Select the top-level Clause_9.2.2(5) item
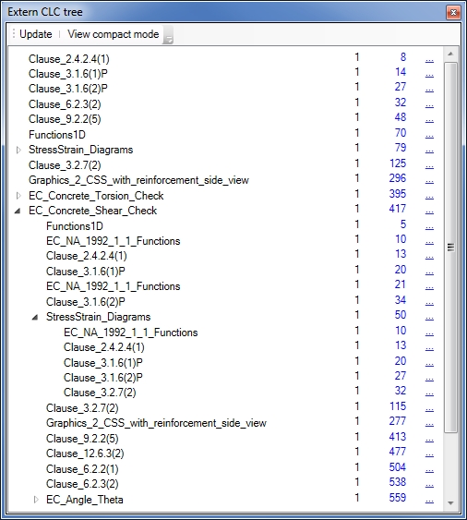 [65, 119]
